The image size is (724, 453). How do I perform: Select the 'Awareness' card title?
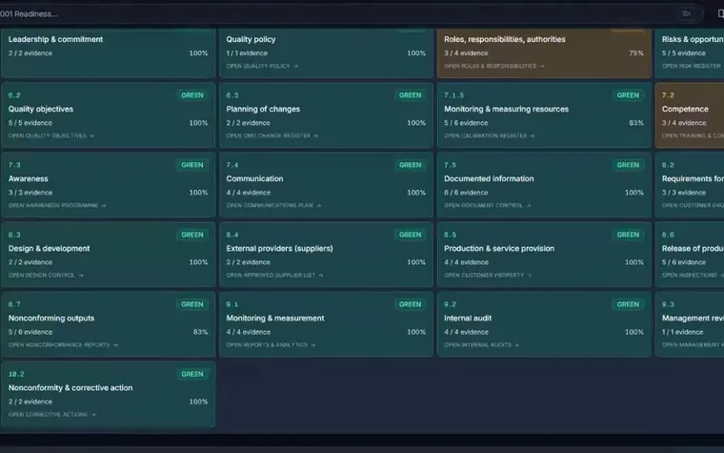(x=29, y=179)
